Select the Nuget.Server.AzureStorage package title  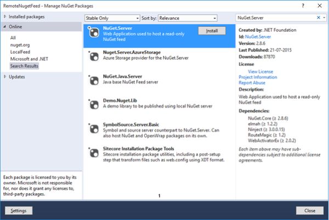click(132, 52)
